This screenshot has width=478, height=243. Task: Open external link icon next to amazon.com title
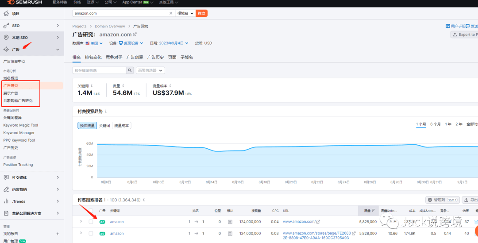(135, 35)
